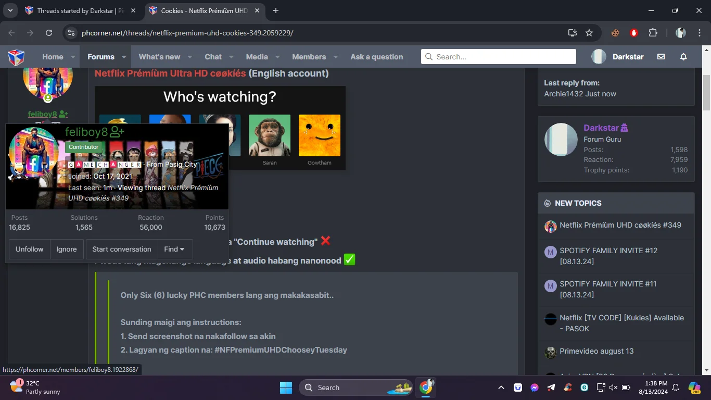Open the inbox envelope icon
Viewport: 711px width, 400px height.
[x=661, y=57]
